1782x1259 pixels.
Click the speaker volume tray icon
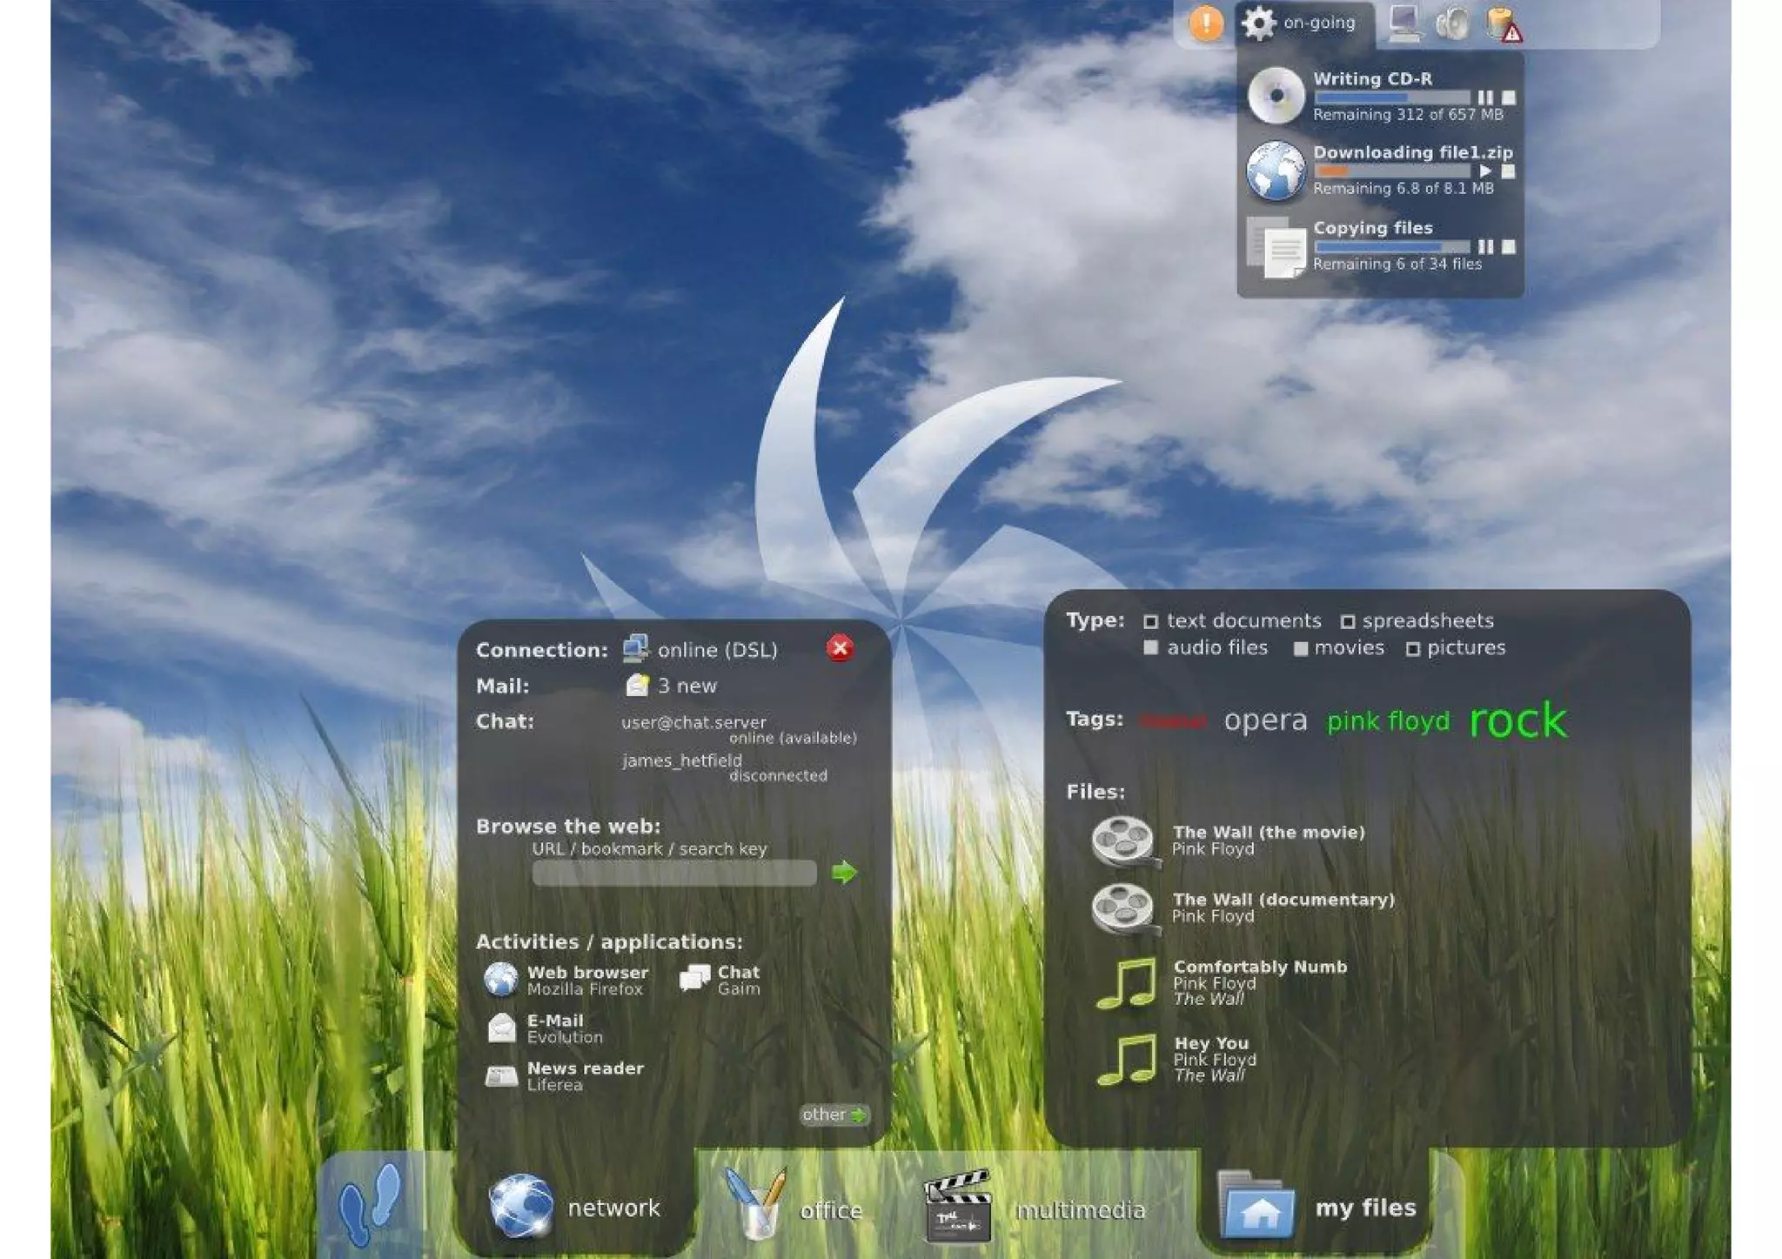tap(1451, 23)
